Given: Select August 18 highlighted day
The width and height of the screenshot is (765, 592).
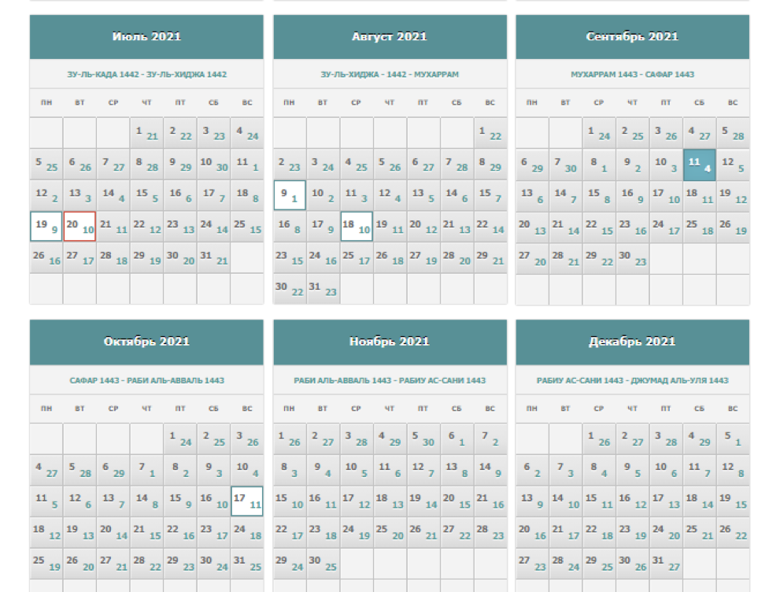Looking at the screenshot, I should tap(357, 227).
